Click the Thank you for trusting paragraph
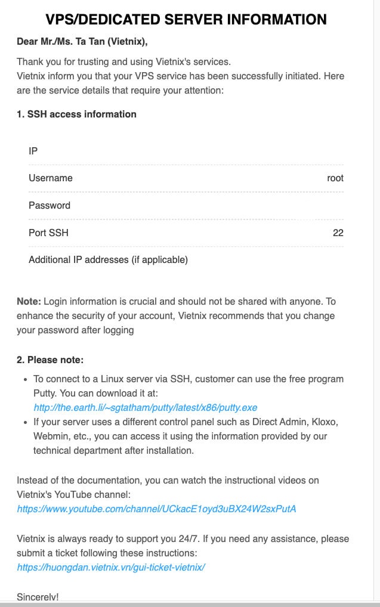The image size is (380, 607). coord(181,76)
